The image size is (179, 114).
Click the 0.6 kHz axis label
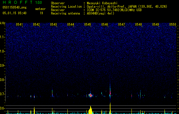pos(2,108)
